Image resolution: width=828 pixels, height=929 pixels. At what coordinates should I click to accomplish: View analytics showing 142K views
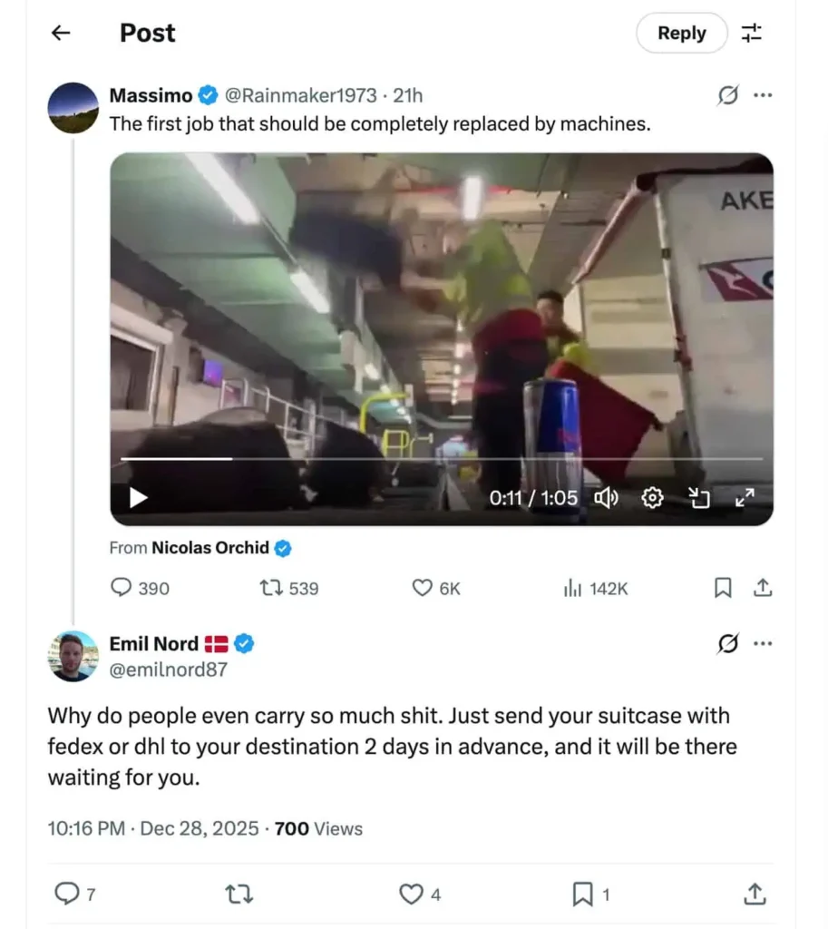[595, 588]
